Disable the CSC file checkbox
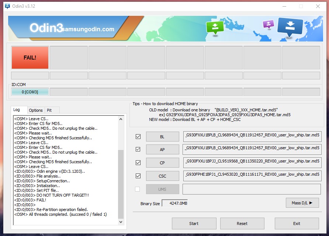329x236 pixels. tap(138, 176)
